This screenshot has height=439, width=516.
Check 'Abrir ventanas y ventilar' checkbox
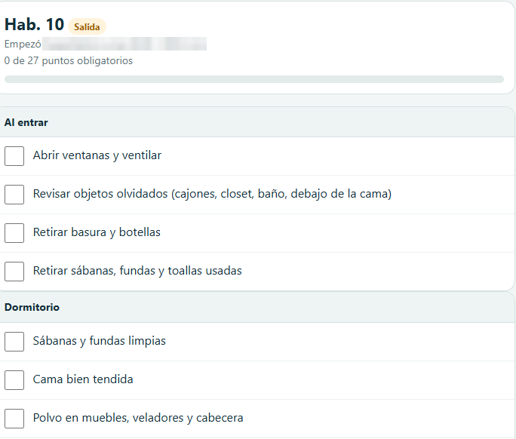coord(14,156)
